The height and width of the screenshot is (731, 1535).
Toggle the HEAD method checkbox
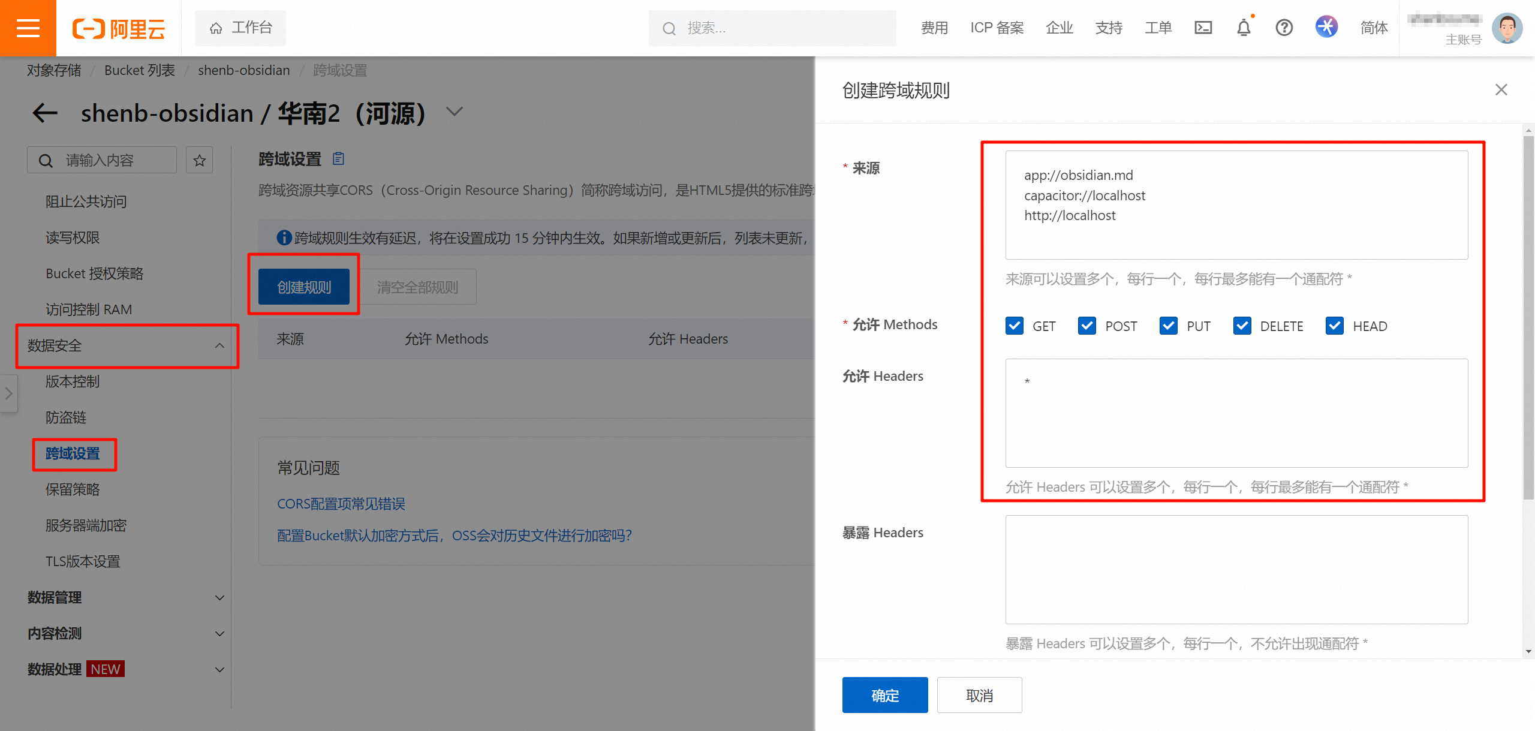click(1335, 326)
